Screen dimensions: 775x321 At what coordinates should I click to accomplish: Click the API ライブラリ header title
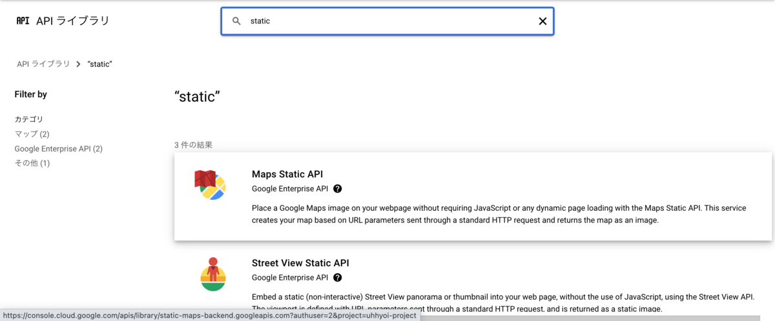click(73, 21)
